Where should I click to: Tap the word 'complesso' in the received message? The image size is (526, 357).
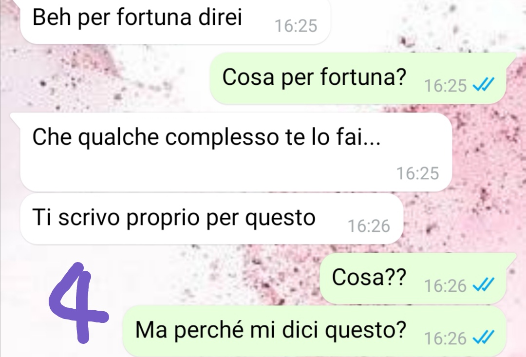(222, 137)
